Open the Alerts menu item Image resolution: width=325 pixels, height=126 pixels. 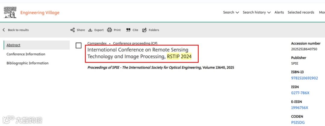pos(279,12)
